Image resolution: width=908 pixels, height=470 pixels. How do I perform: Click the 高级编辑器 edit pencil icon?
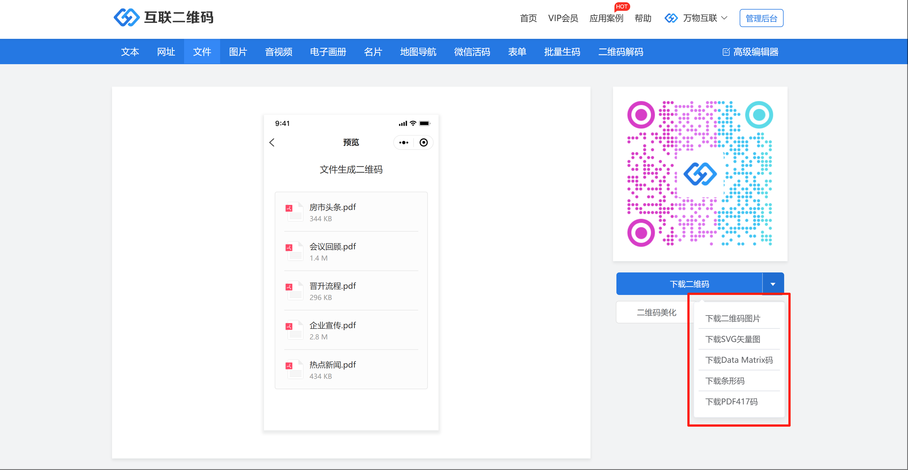pos(726,52)
